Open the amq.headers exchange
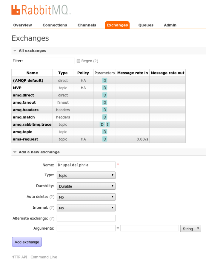Image resolution: width=206 pixels, height=268 pixels. coord(26,110)
